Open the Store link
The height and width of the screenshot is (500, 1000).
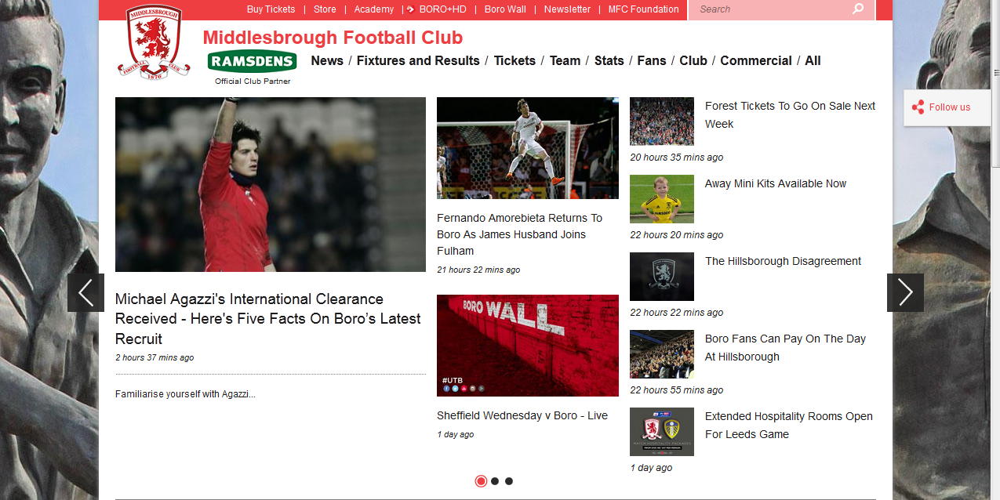pos(325,9)
